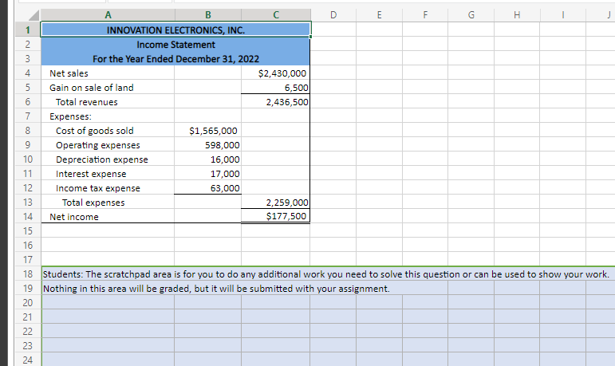Select column I header
Viewport: 615px width, 366px height.
[563, 15]
